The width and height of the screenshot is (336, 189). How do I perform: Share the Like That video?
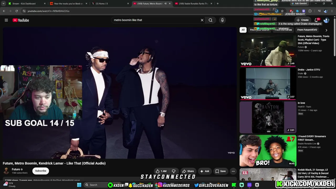[x=188, y=171]
